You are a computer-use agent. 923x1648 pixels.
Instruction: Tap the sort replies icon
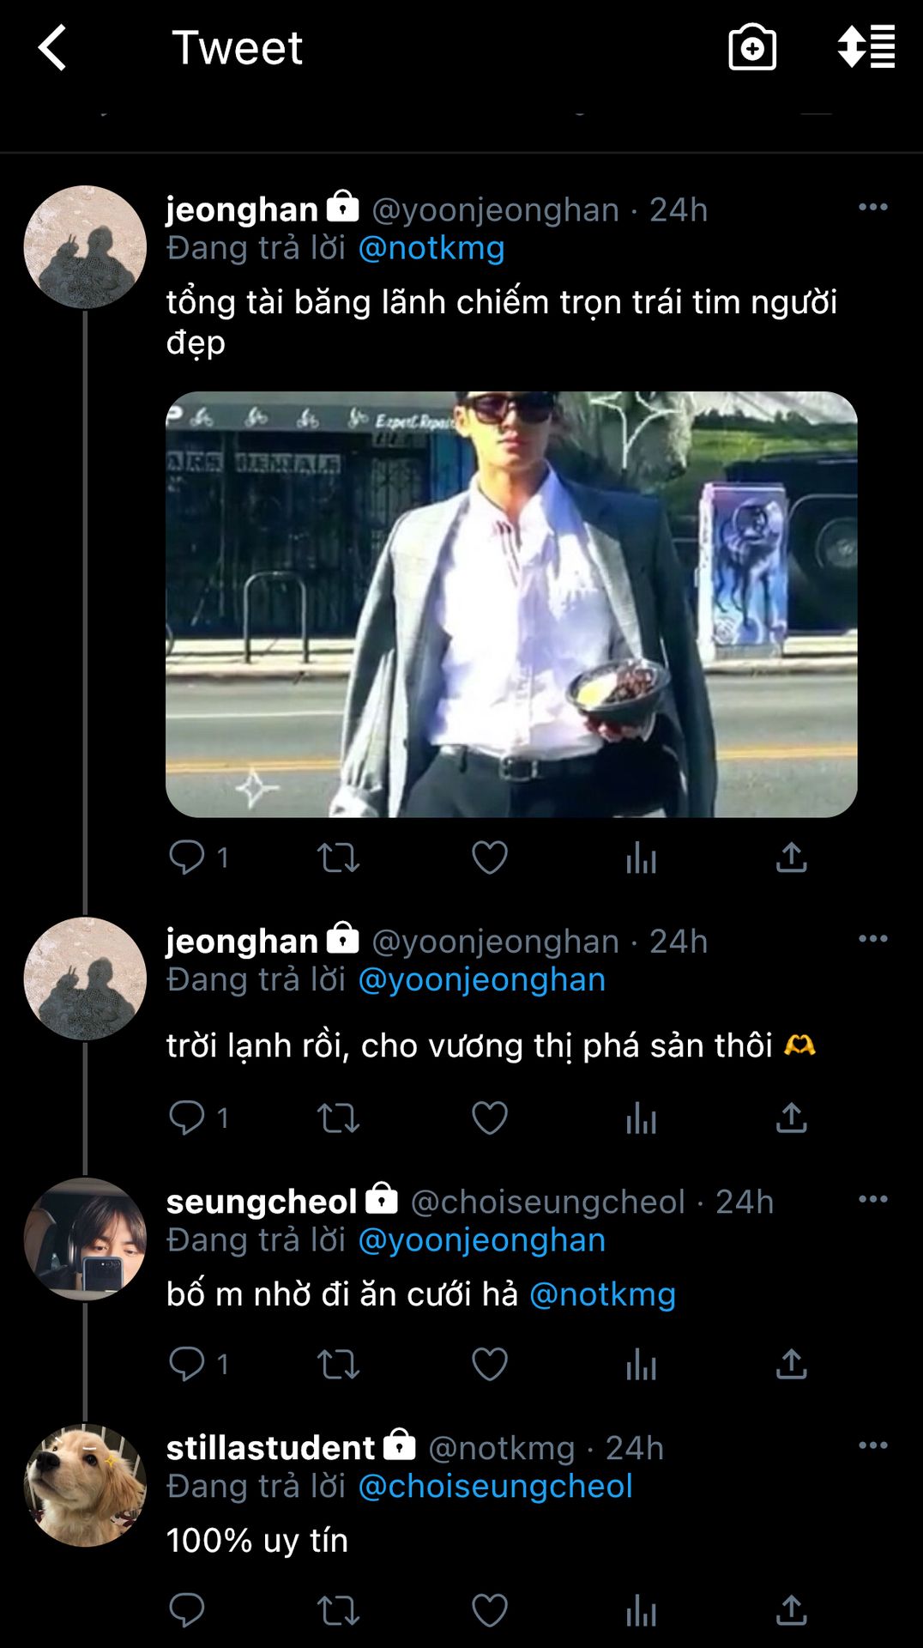point(866,47)
